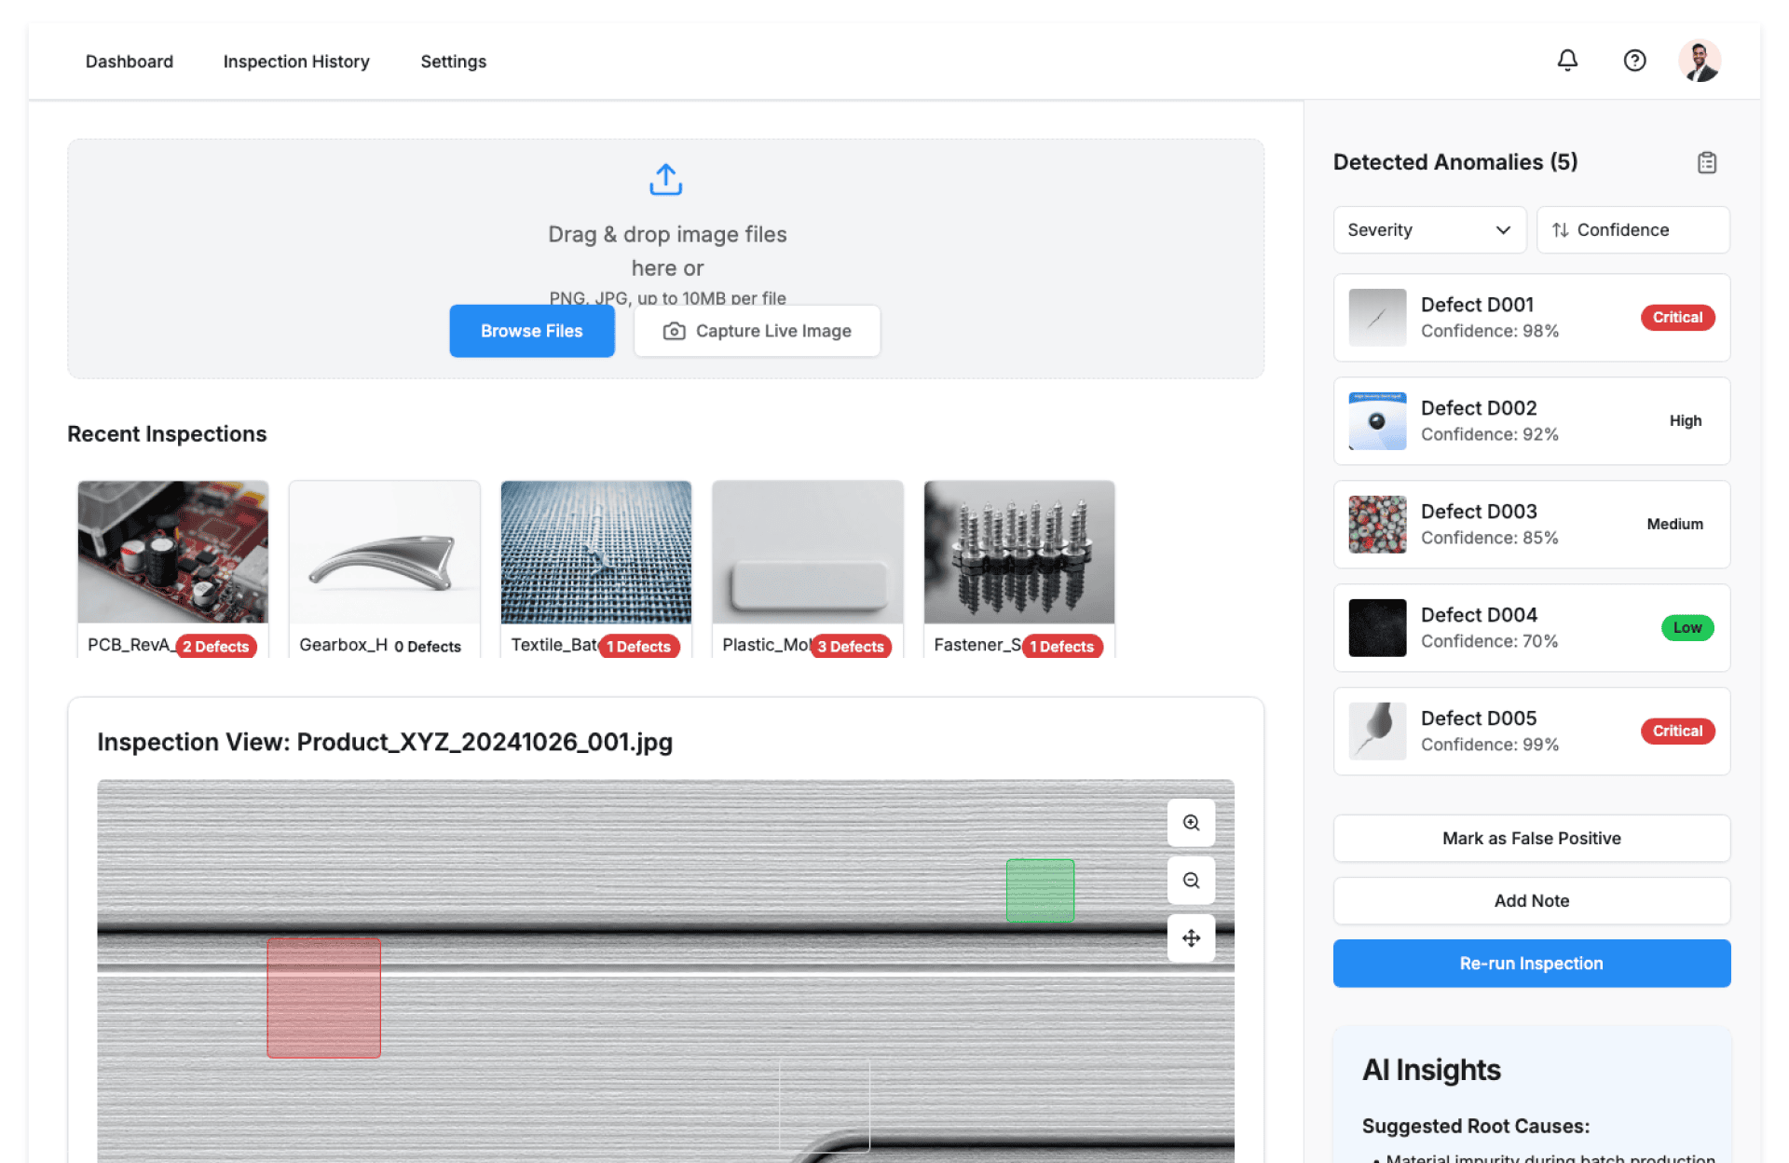Zoom in on the inspection image
1789x1163 pixels.
point(1191,823)
